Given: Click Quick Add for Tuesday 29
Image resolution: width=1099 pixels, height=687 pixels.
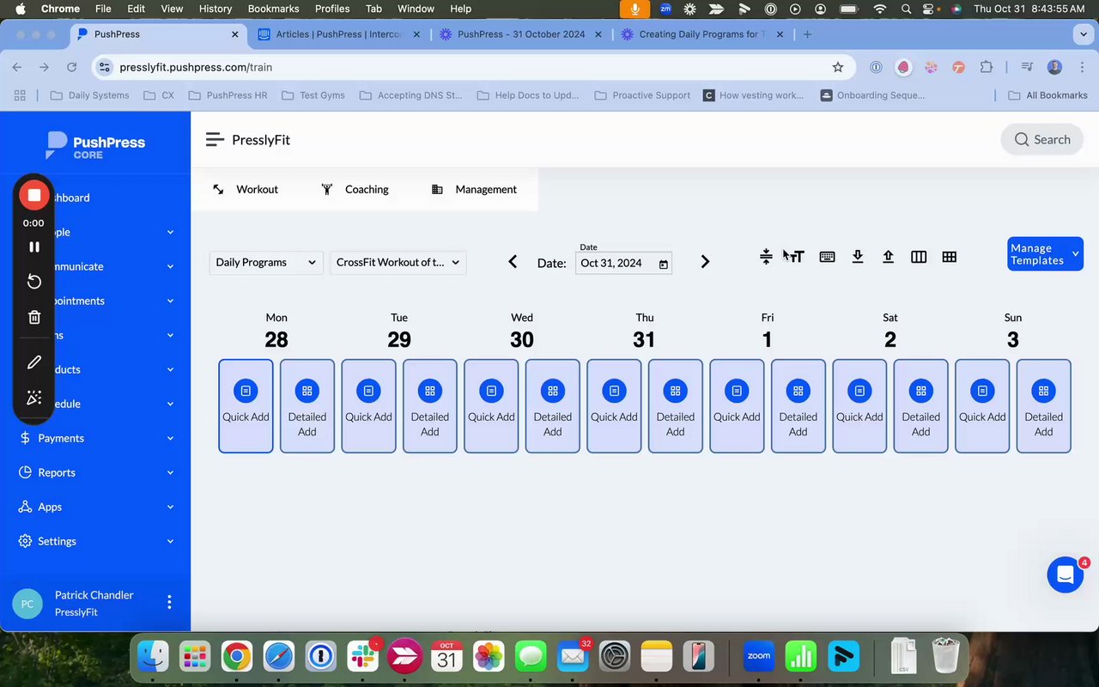Looking at the screenshot, I should 368,406.
